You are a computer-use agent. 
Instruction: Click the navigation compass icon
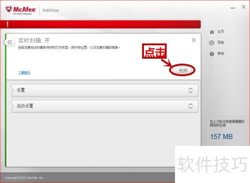click(x=211, y=43)
